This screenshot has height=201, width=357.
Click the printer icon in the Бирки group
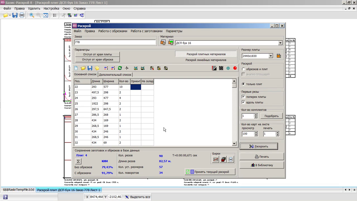231,159
